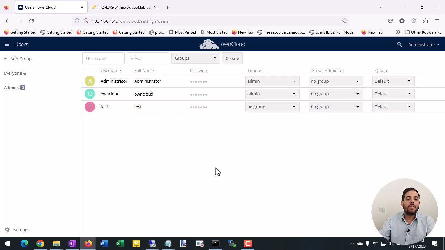
Task: Click Administrator password dots
Action: pyautogui.click(x=199, y=81)
